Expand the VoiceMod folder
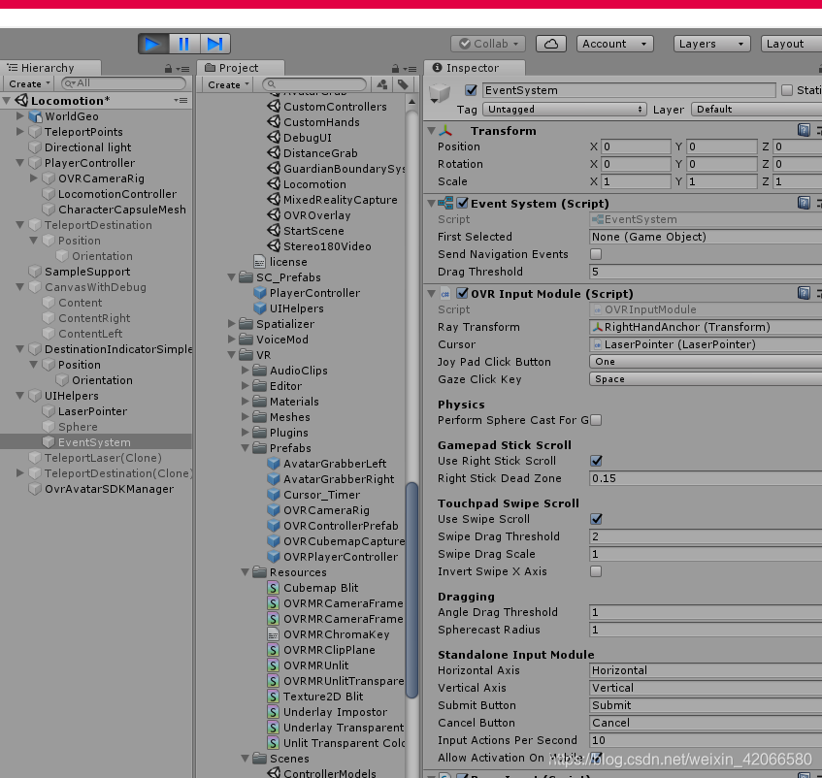 [x=231, y=340]
